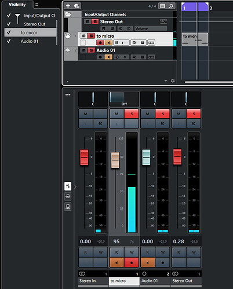Open the Volume automation parameter dropdown
This screenshot has width=233, height=289.
pyautogui.click(x=151, y=28)
